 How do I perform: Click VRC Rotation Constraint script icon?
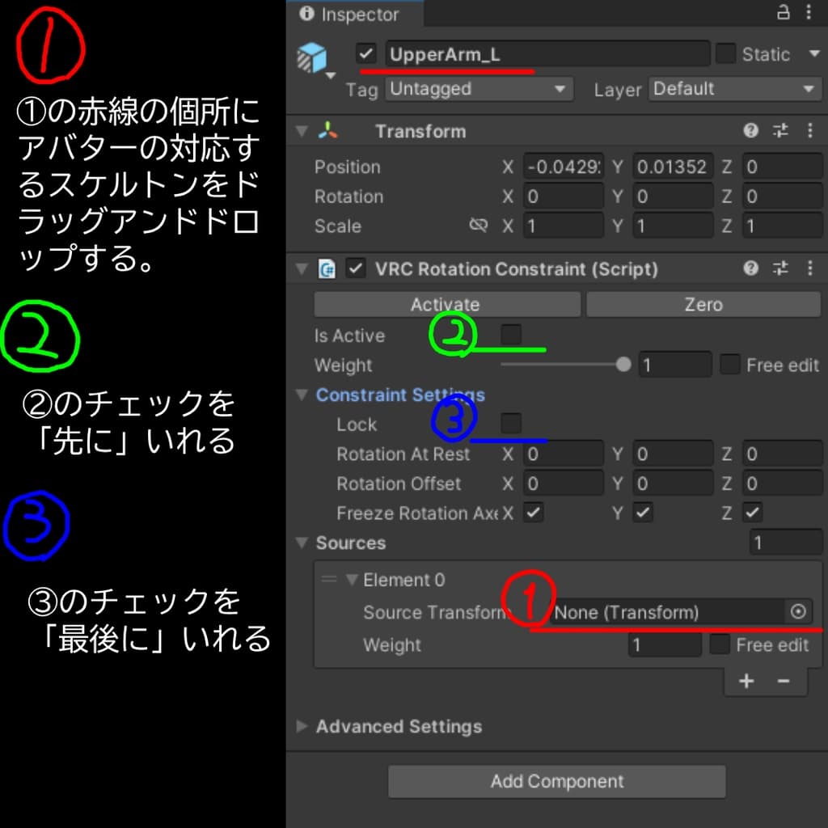(x=327, y=268)
